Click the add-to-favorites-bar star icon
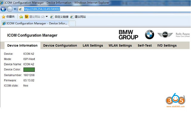 pos(21,17)
